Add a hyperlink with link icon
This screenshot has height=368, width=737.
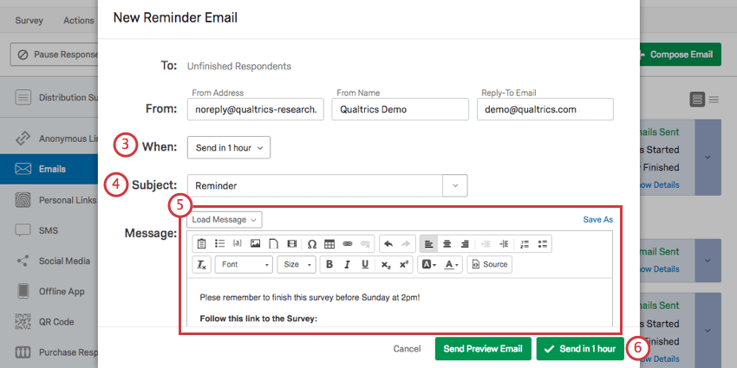pyautogui.click(x=348, y=243)
